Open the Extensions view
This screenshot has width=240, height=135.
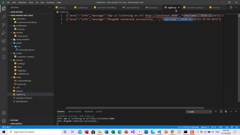tap(4, 41)
